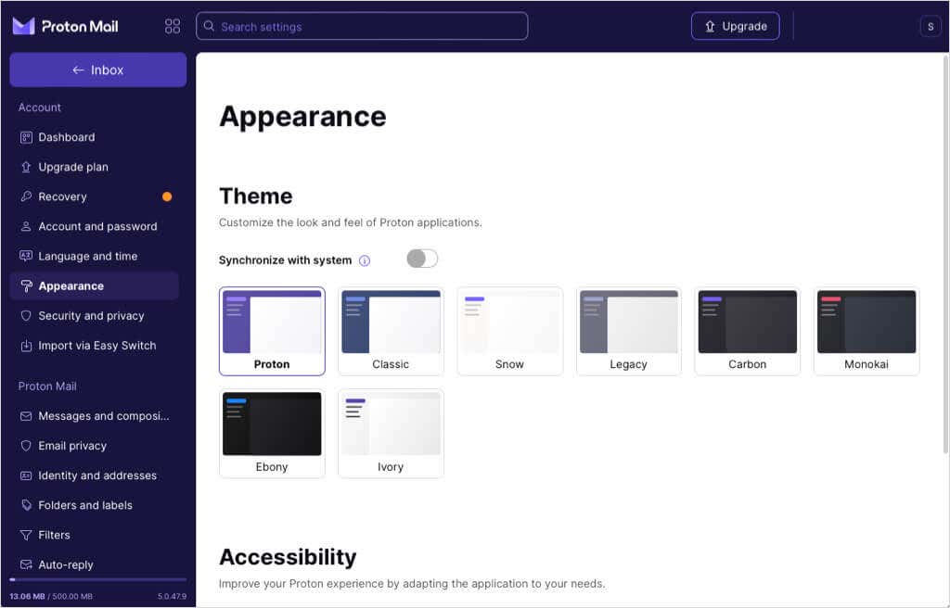Click the Auto-reply icon in sidebar
This screenshot has width=950, height=608.
26,564
